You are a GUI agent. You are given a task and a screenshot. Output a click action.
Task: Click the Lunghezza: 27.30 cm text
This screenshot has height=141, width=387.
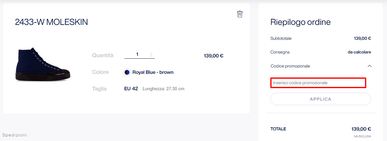[163, 89]
